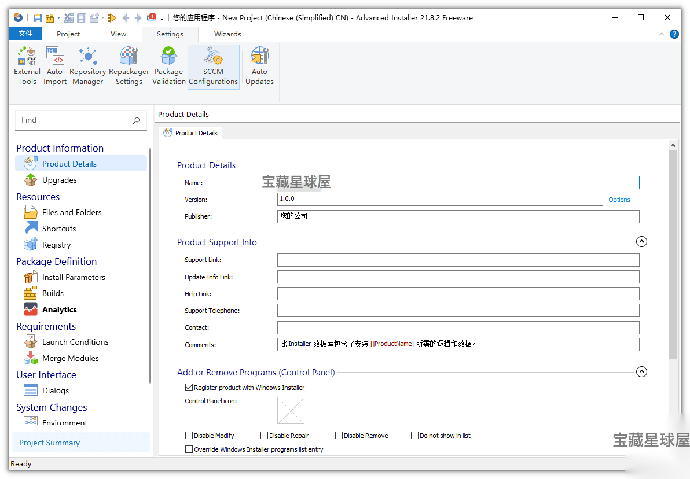
Task: Click the Options link next to Version
Action: coord(619,200)
